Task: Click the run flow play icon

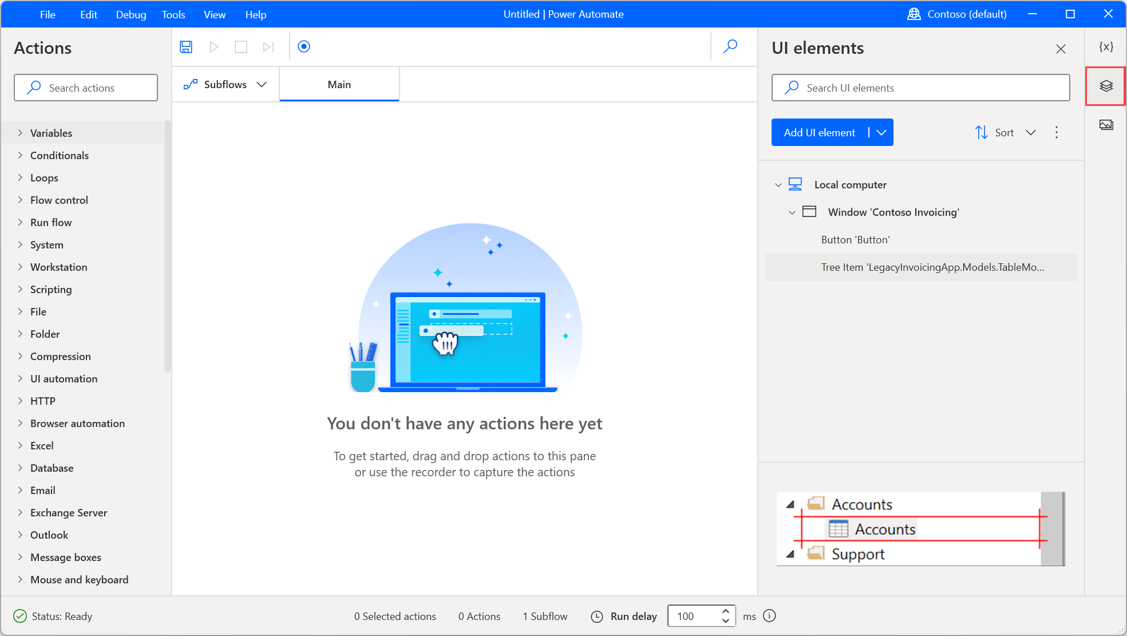Action: tap(213, 46)
